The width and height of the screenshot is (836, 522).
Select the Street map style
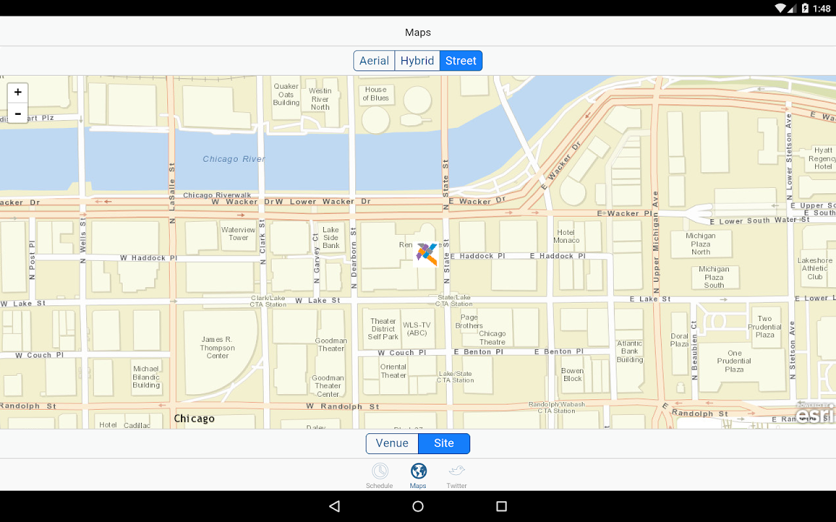[461, 61]
